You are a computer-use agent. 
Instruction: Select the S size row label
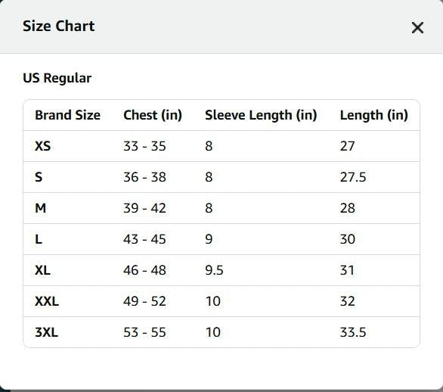[39, 177]
